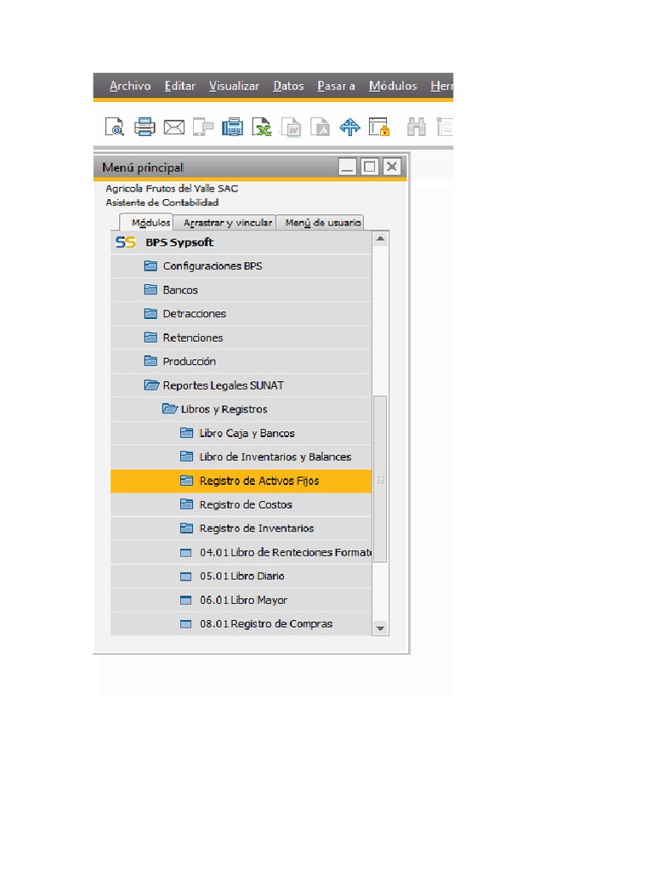This screenshot has height=871, width=653.
Task: Click the Asistente de Contabilidad user text
Action: pos(162,202)
